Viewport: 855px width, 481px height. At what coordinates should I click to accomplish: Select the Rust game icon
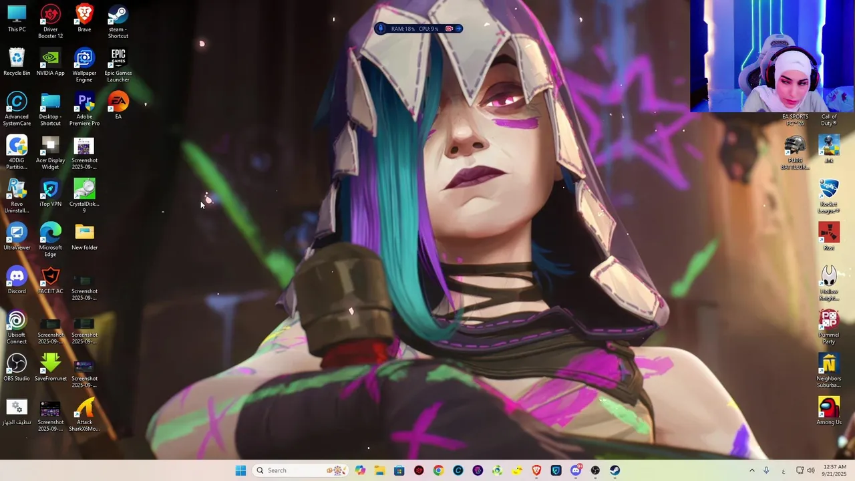click(x=829, y=237)
